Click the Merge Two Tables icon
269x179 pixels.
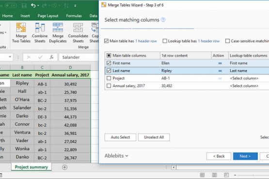(21, 33)
